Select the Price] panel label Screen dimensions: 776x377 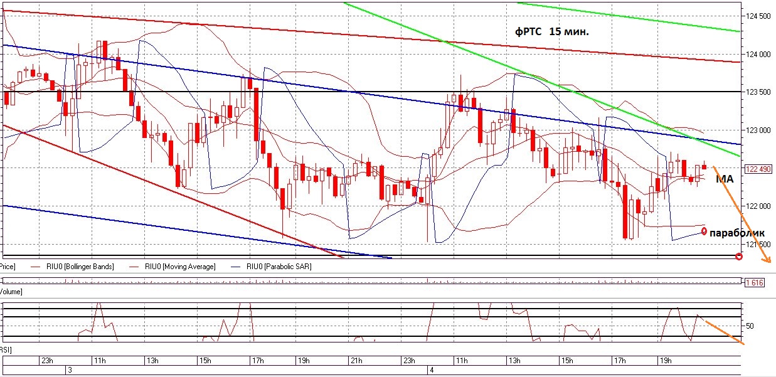point(8,267)
